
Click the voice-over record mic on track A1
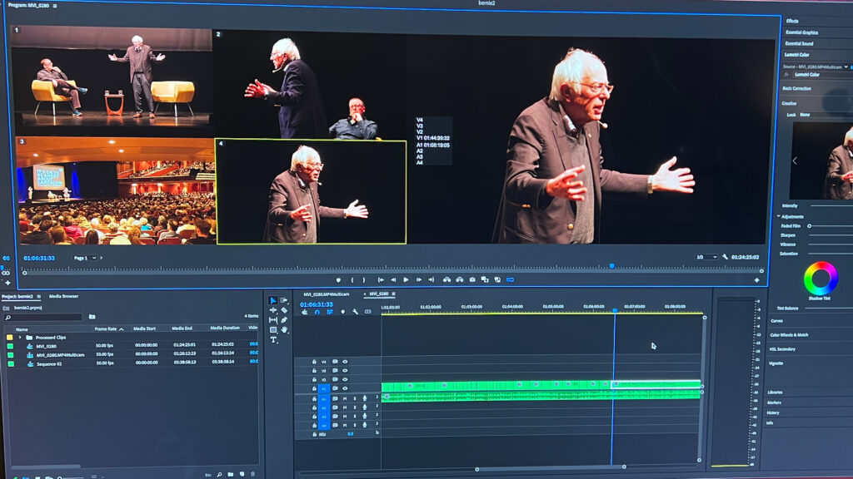point(364,398)
